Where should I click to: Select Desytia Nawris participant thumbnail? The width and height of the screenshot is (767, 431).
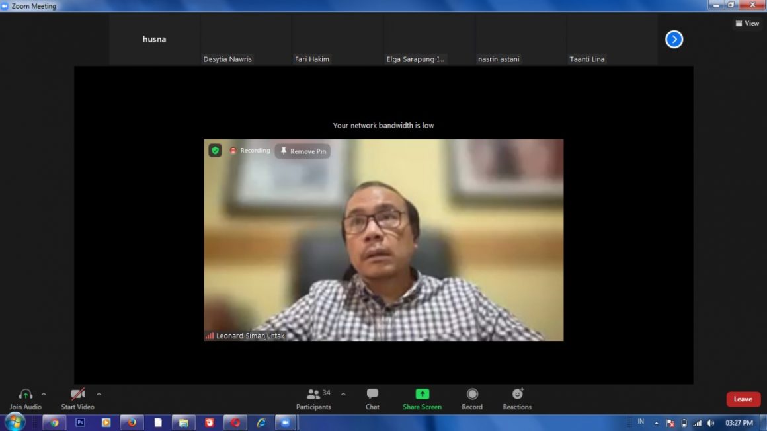(x=246, y=40)
